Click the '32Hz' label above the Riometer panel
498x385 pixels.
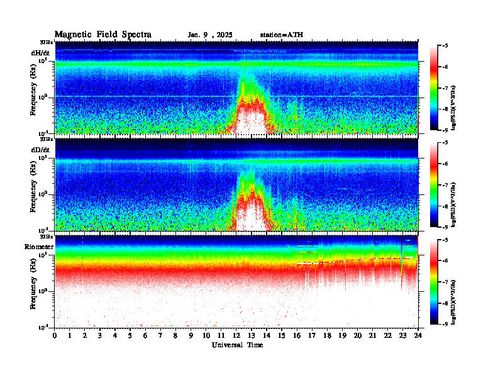47,237
